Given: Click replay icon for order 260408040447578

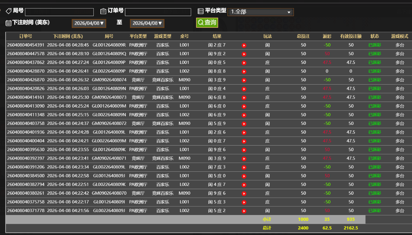Looking at the screenshot, I should (244, 54).
